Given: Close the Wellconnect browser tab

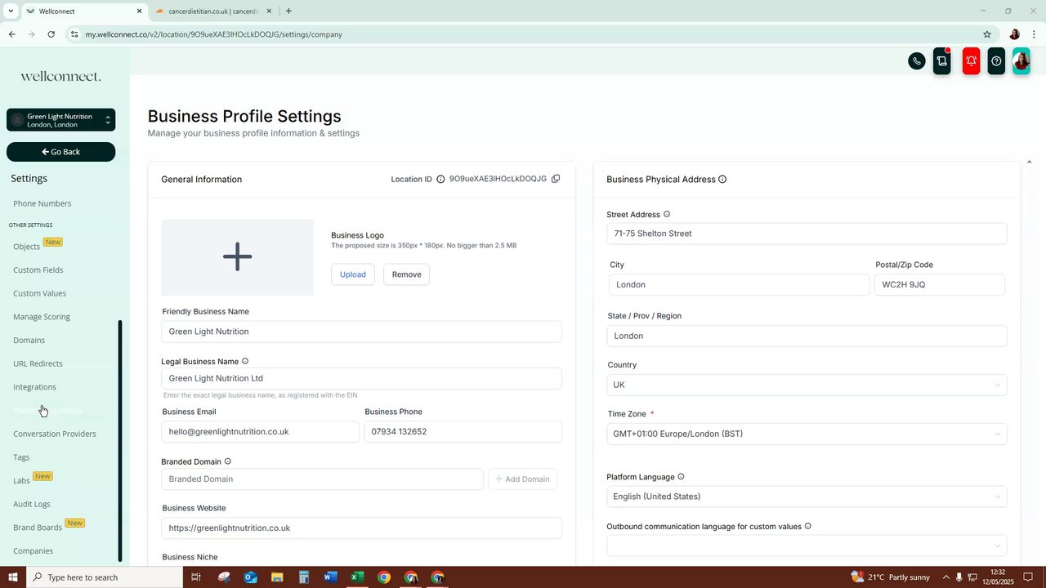Looking at the screenshot, I should pos(139,11).
